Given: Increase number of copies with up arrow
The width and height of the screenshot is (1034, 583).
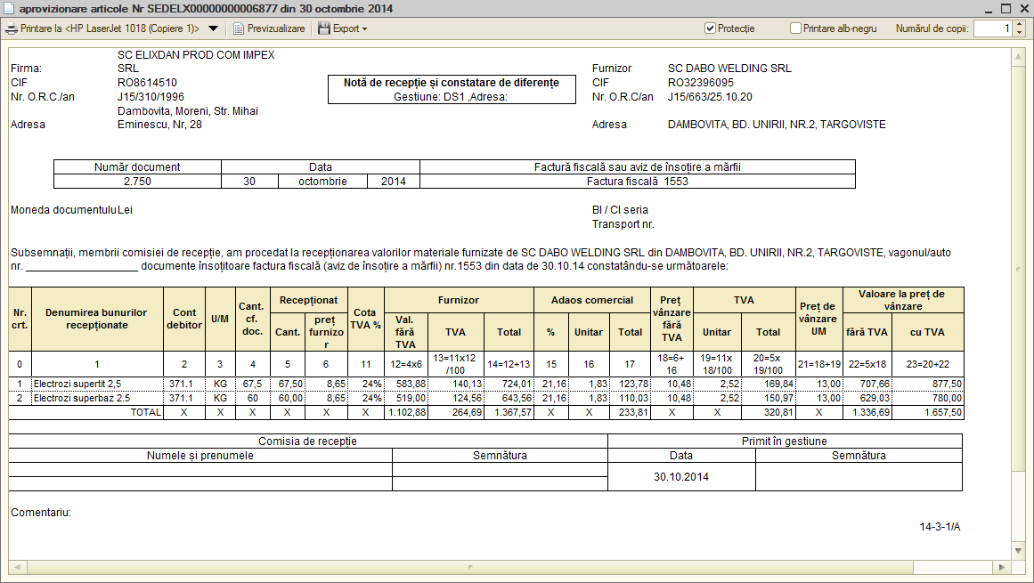Looking at the screenshot, I should coord(1020,24).
